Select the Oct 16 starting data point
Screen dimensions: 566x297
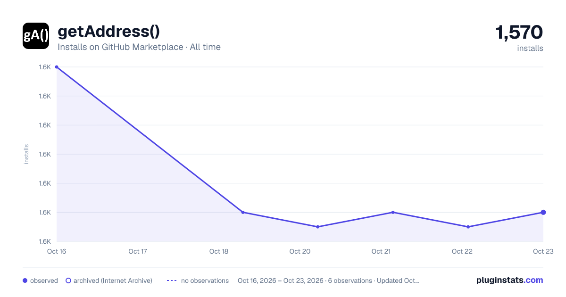click(x=57, y=67)
